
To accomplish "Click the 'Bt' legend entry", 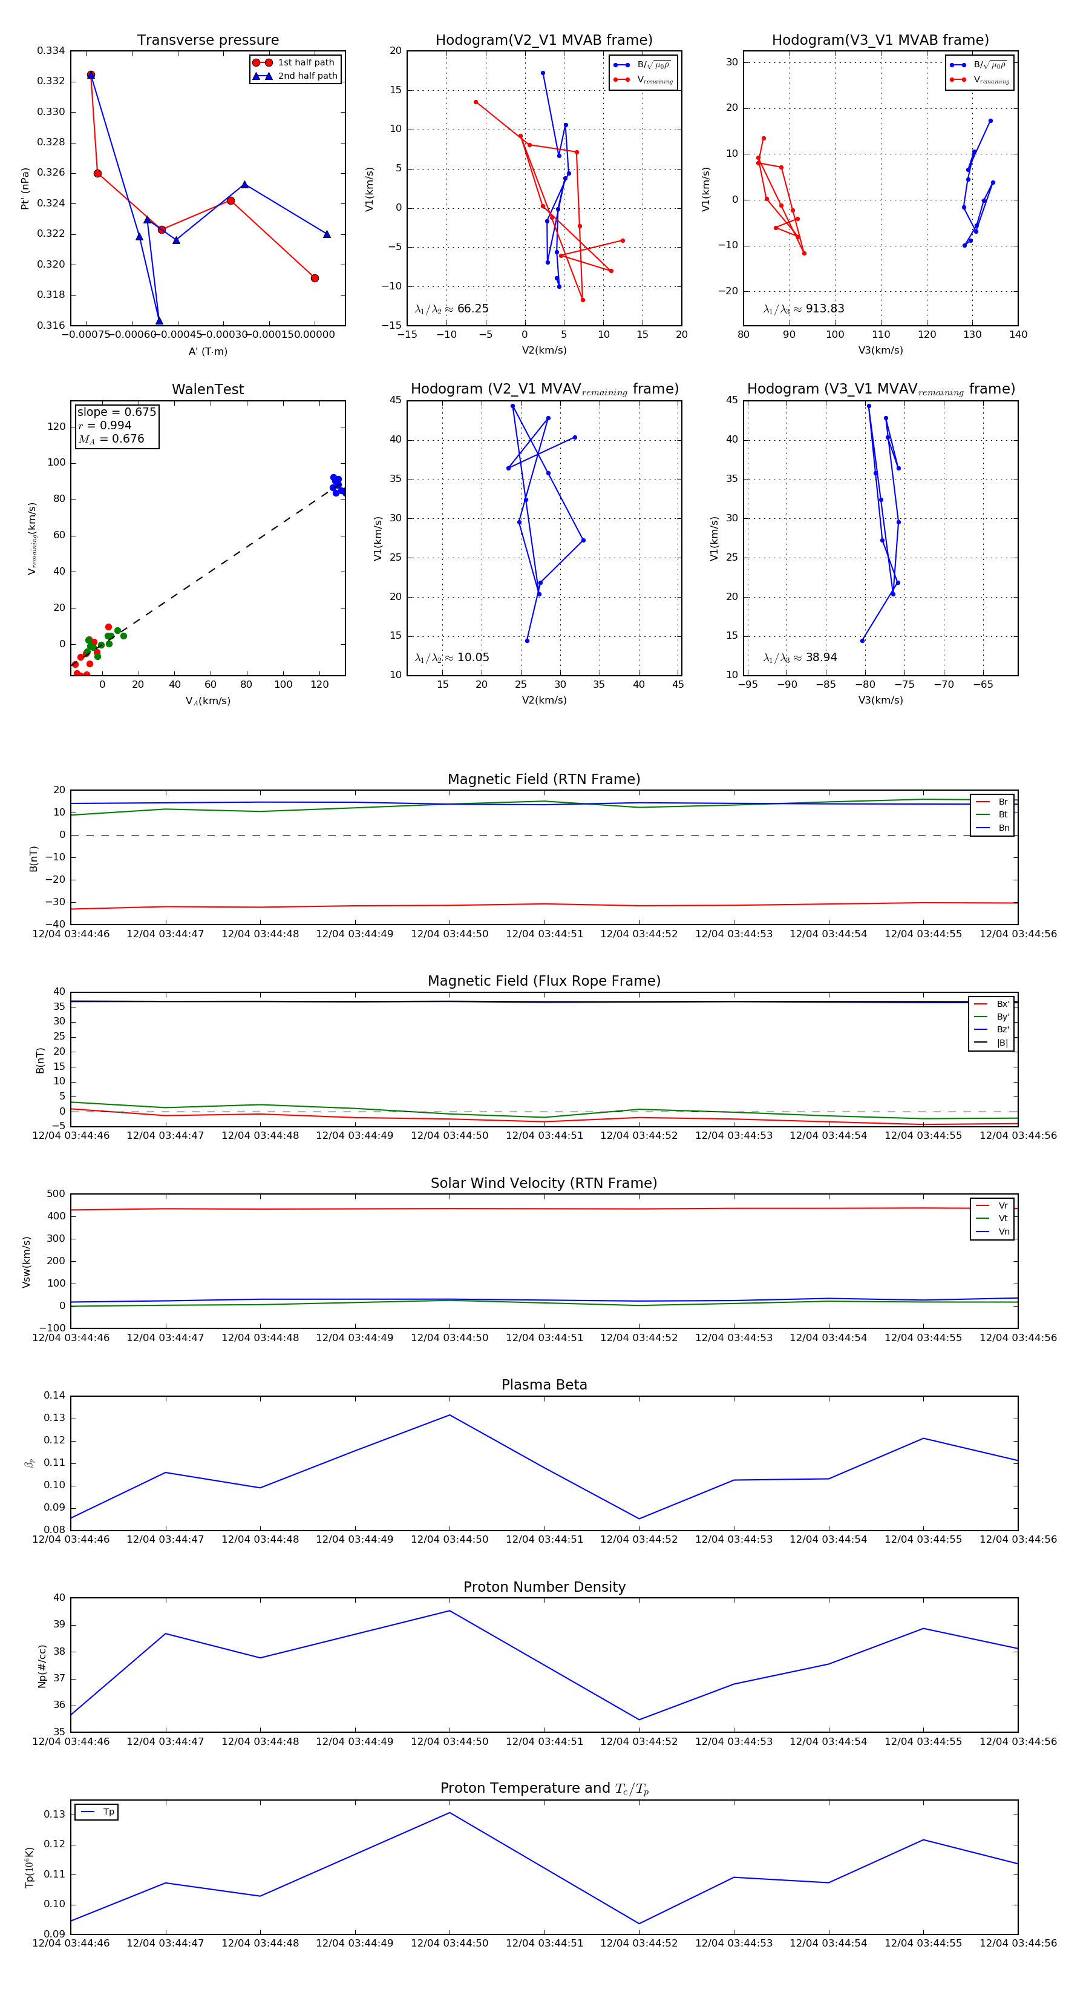I will click(992, 814).
